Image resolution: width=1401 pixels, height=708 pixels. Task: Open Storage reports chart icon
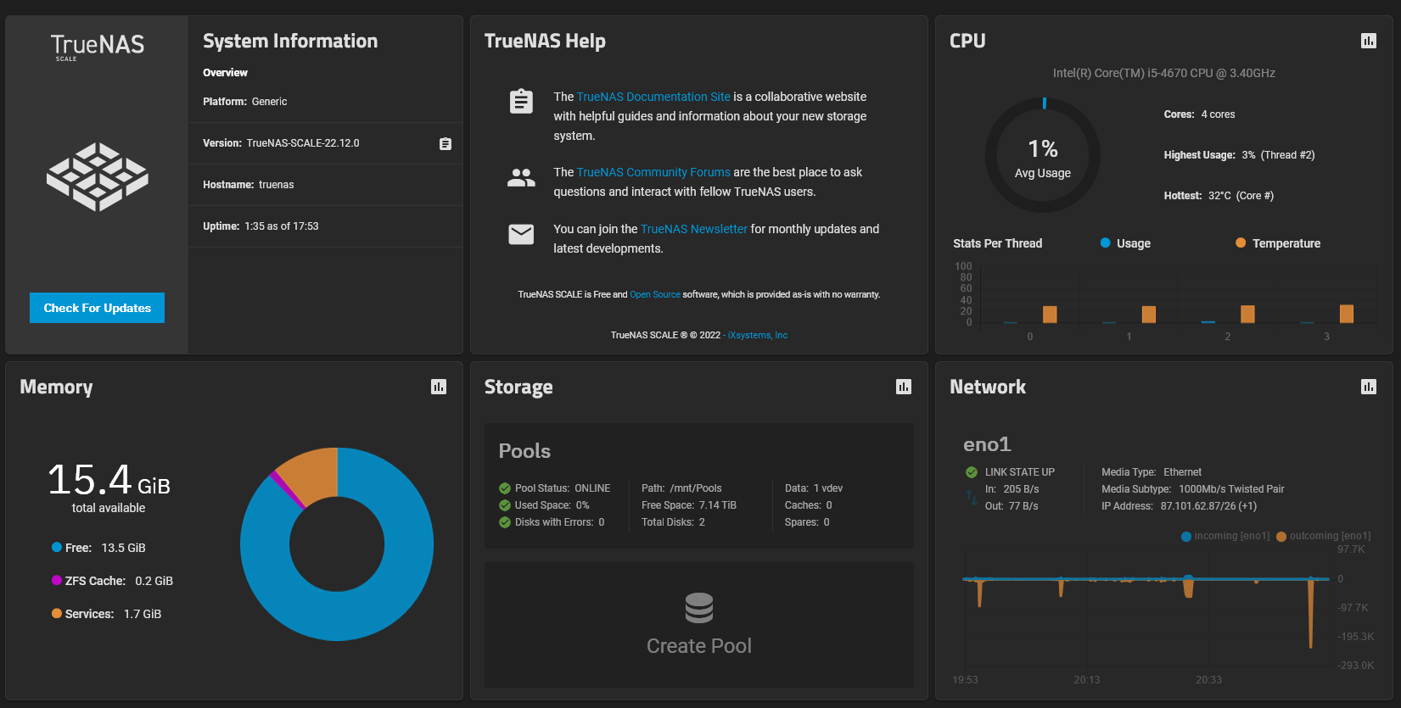click(x=904, y=387)
